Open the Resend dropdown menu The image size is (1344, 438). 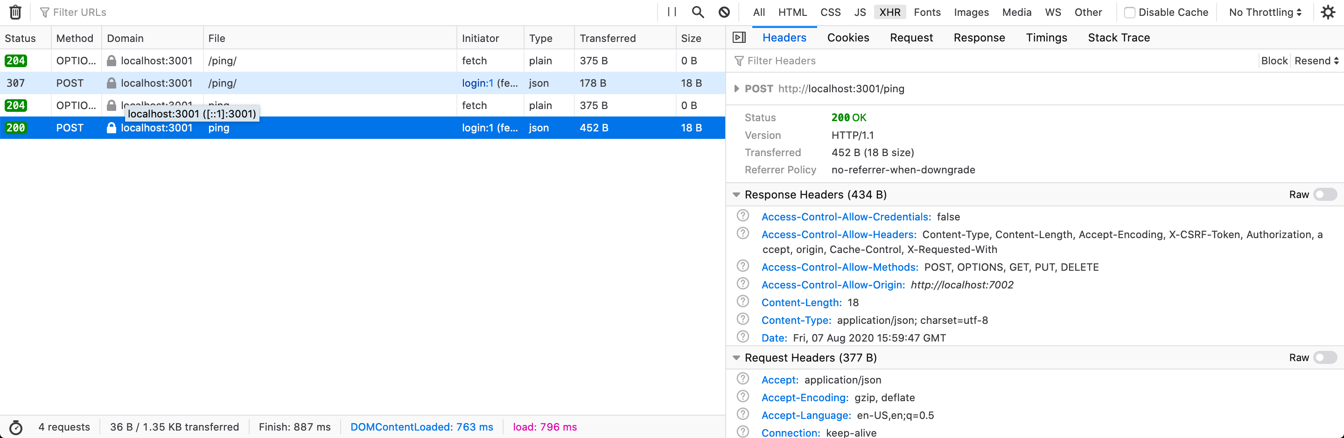[1316, 61]
